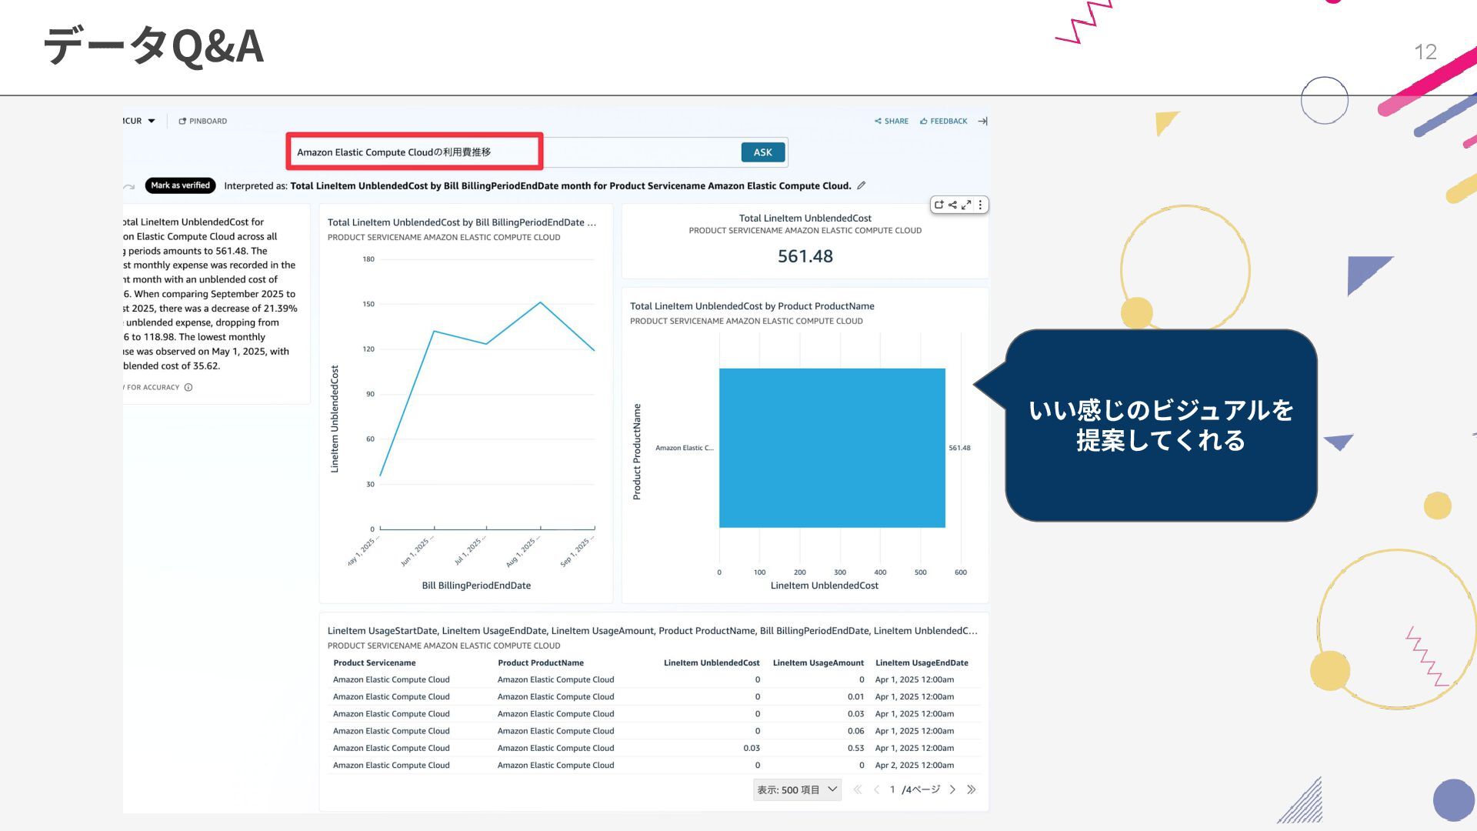Open the 表示: 500 項目 page-size dropdown
The image size is (1477, 831).
[x=797, y=789]
